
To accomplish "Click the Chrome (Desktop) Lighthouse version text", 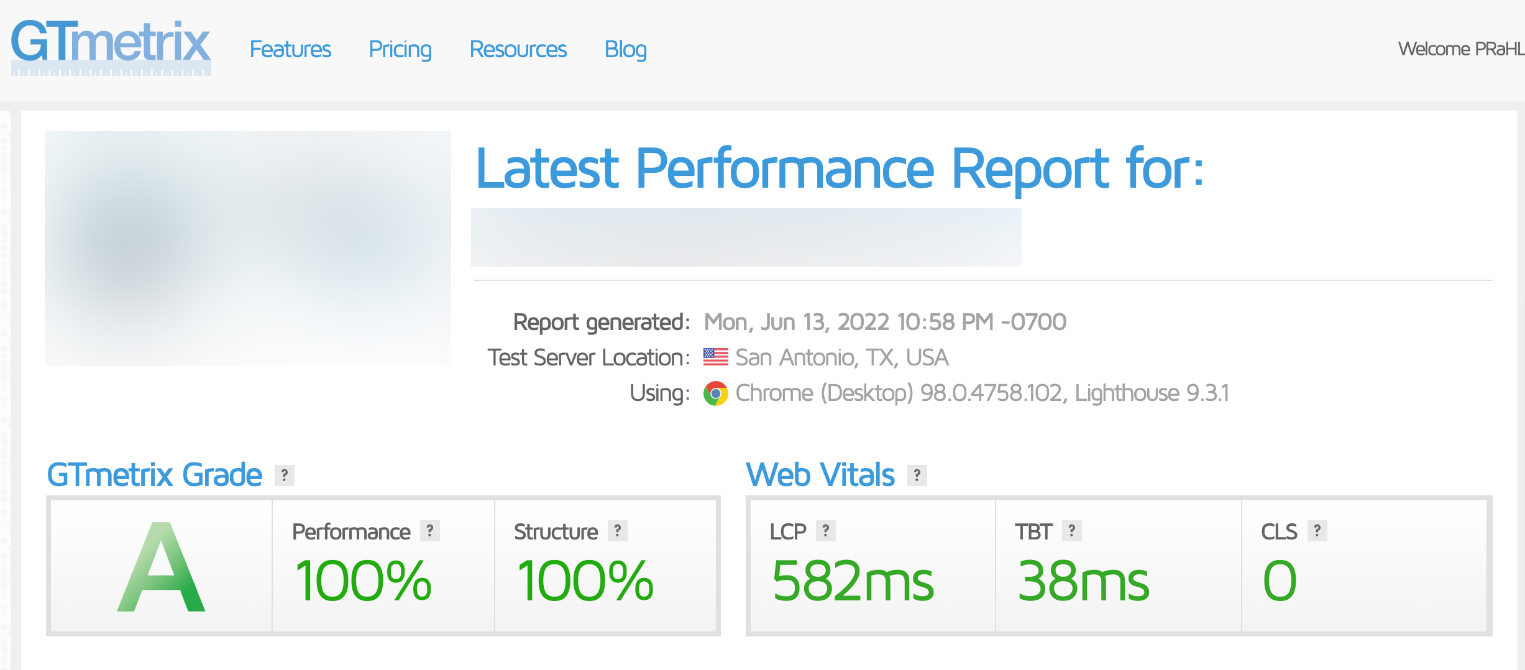I will tap(982, 393).
